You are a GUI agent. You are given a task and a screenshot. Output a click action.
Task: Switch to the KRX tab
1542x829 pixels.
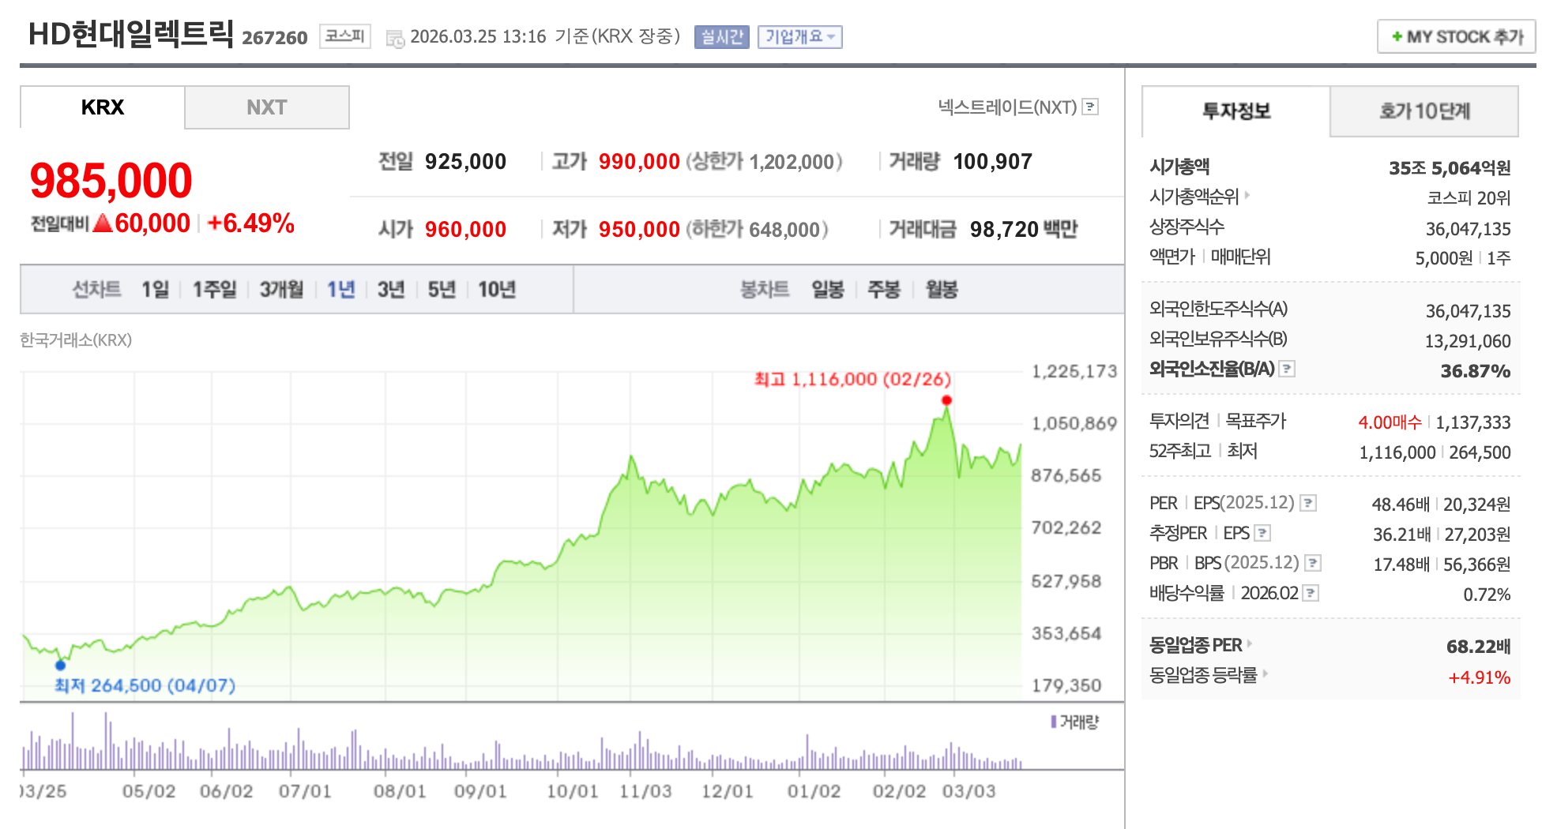(103, 107)
